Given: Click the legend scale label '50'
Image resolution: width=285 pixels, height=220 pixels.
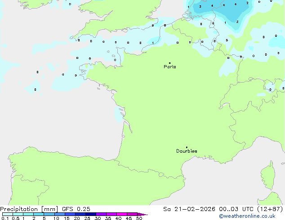Looking at the screenshot, I should coord(139,218).
